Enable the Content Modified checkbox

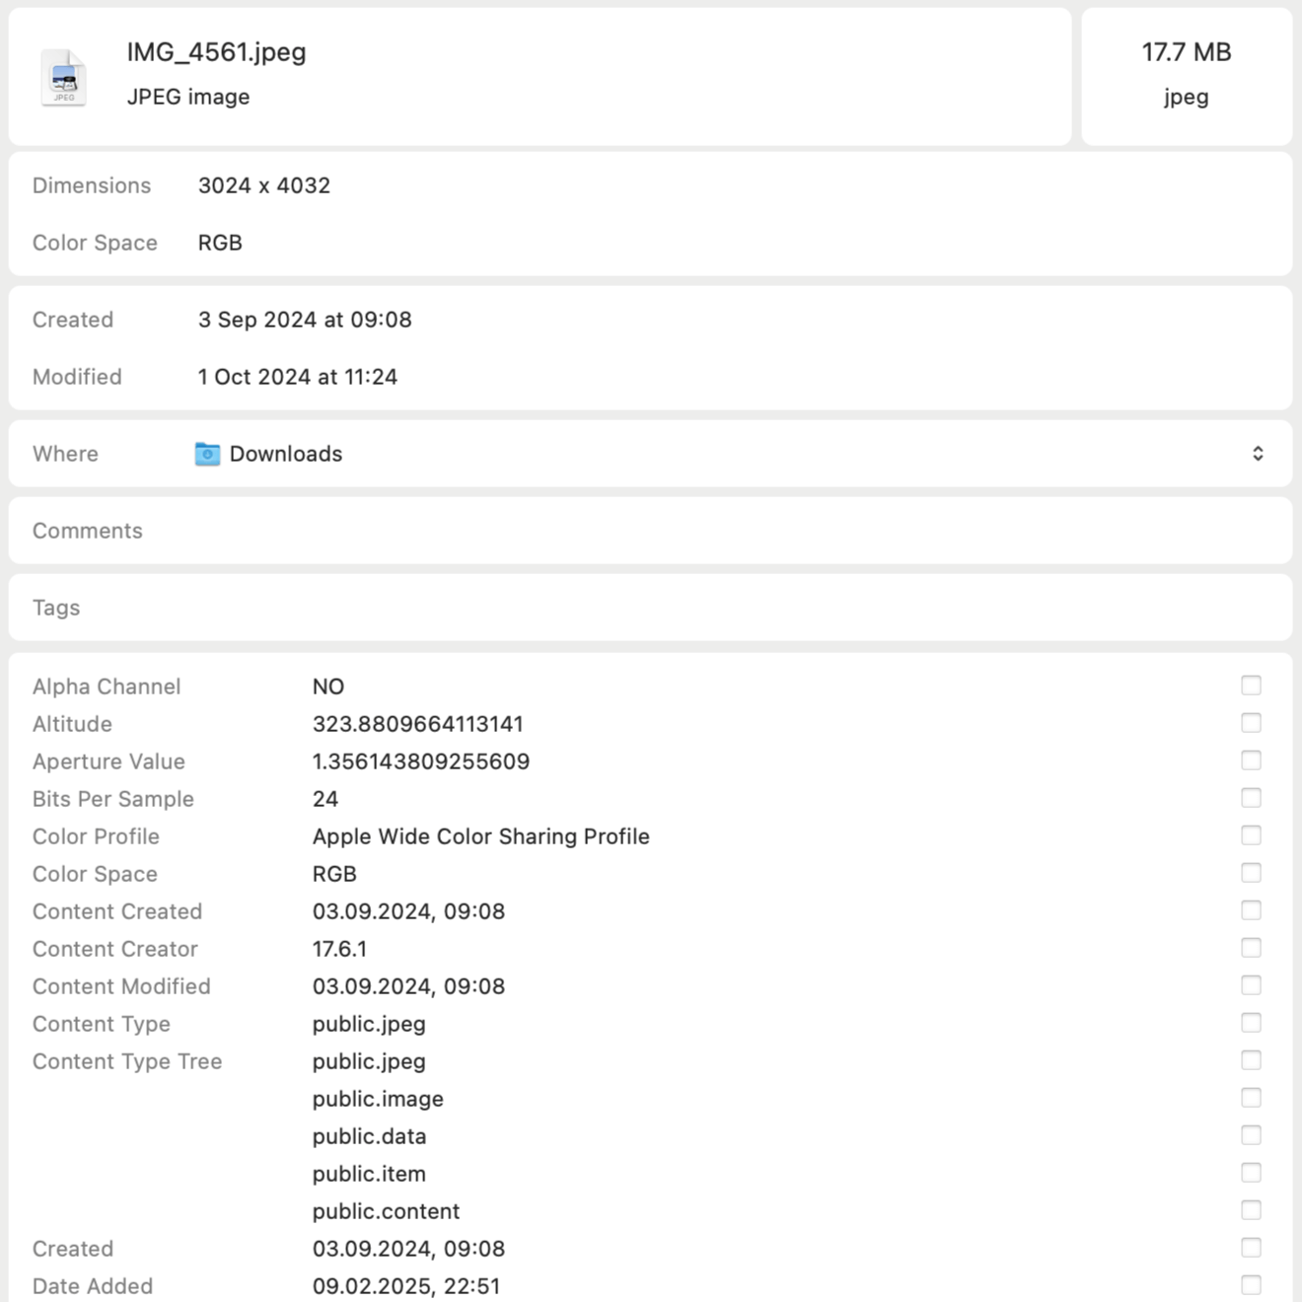[x=1251, y=985]
